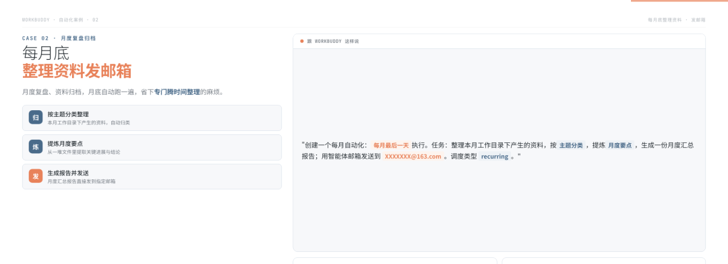The image size is (728, 264).
Task: Click the 每月底整理资料 · 发邮箱 header text
Action: click(x=677, y=20)
